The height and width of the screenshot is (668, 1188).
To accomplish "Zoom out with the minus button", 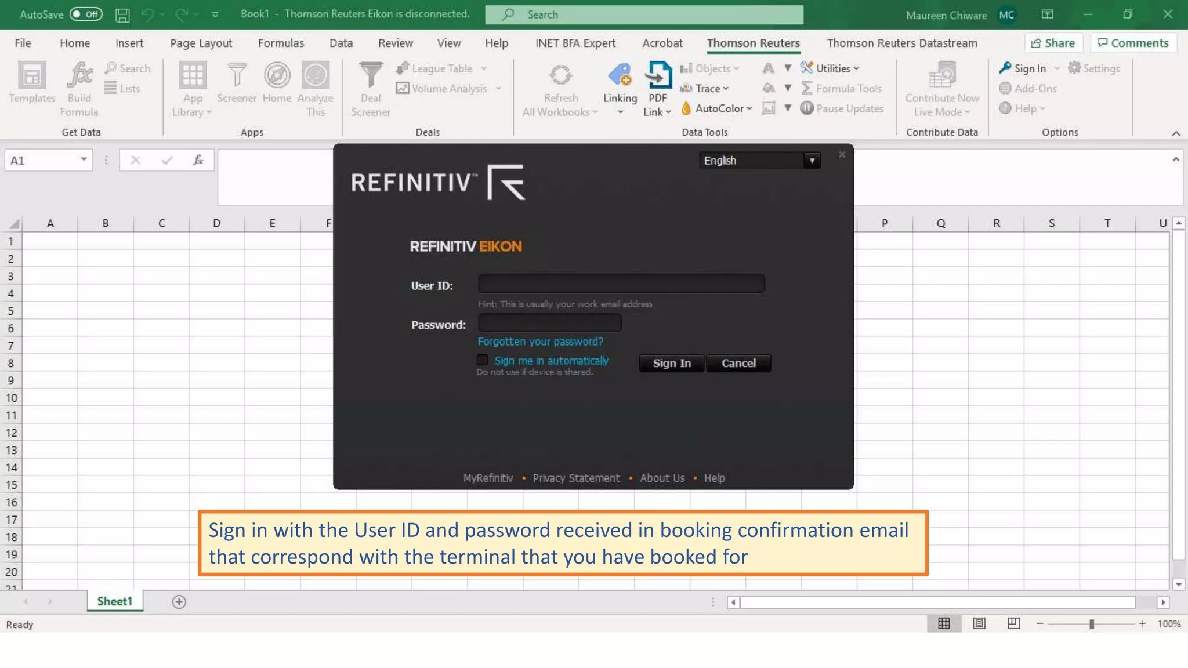I will pos(1040,624).
